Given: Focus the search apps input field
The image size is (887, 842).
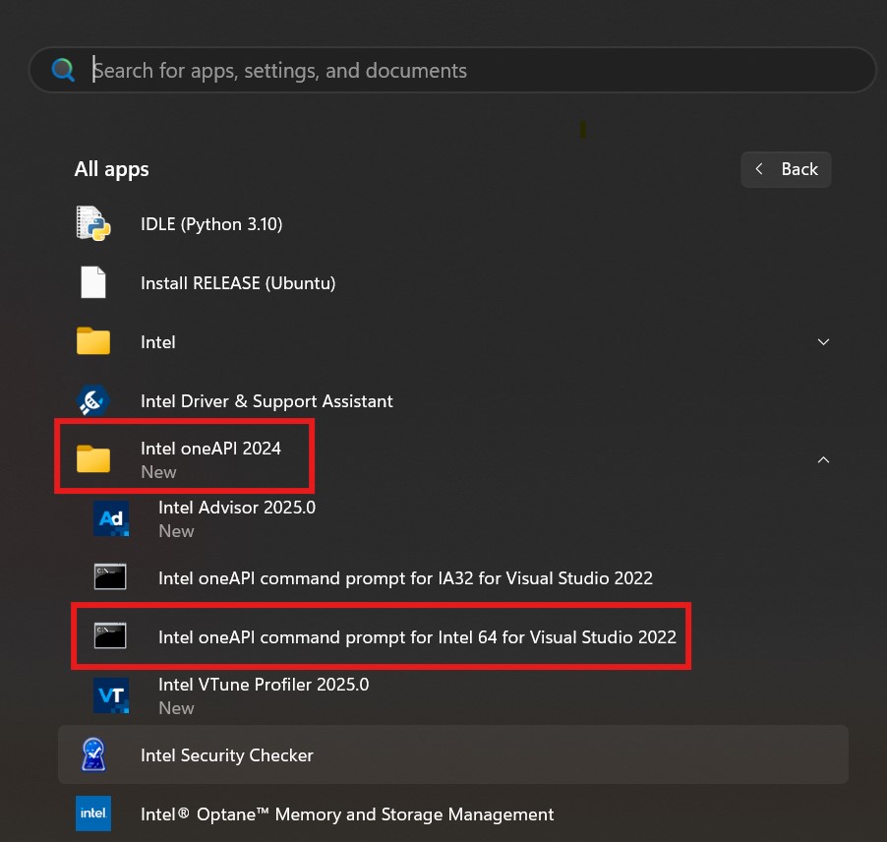Looking at the screenshot, I should coord(472,71).
